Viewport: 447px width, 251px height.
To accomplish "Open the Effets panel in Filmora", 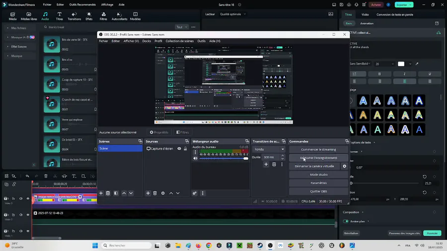I will coord(89,16).
